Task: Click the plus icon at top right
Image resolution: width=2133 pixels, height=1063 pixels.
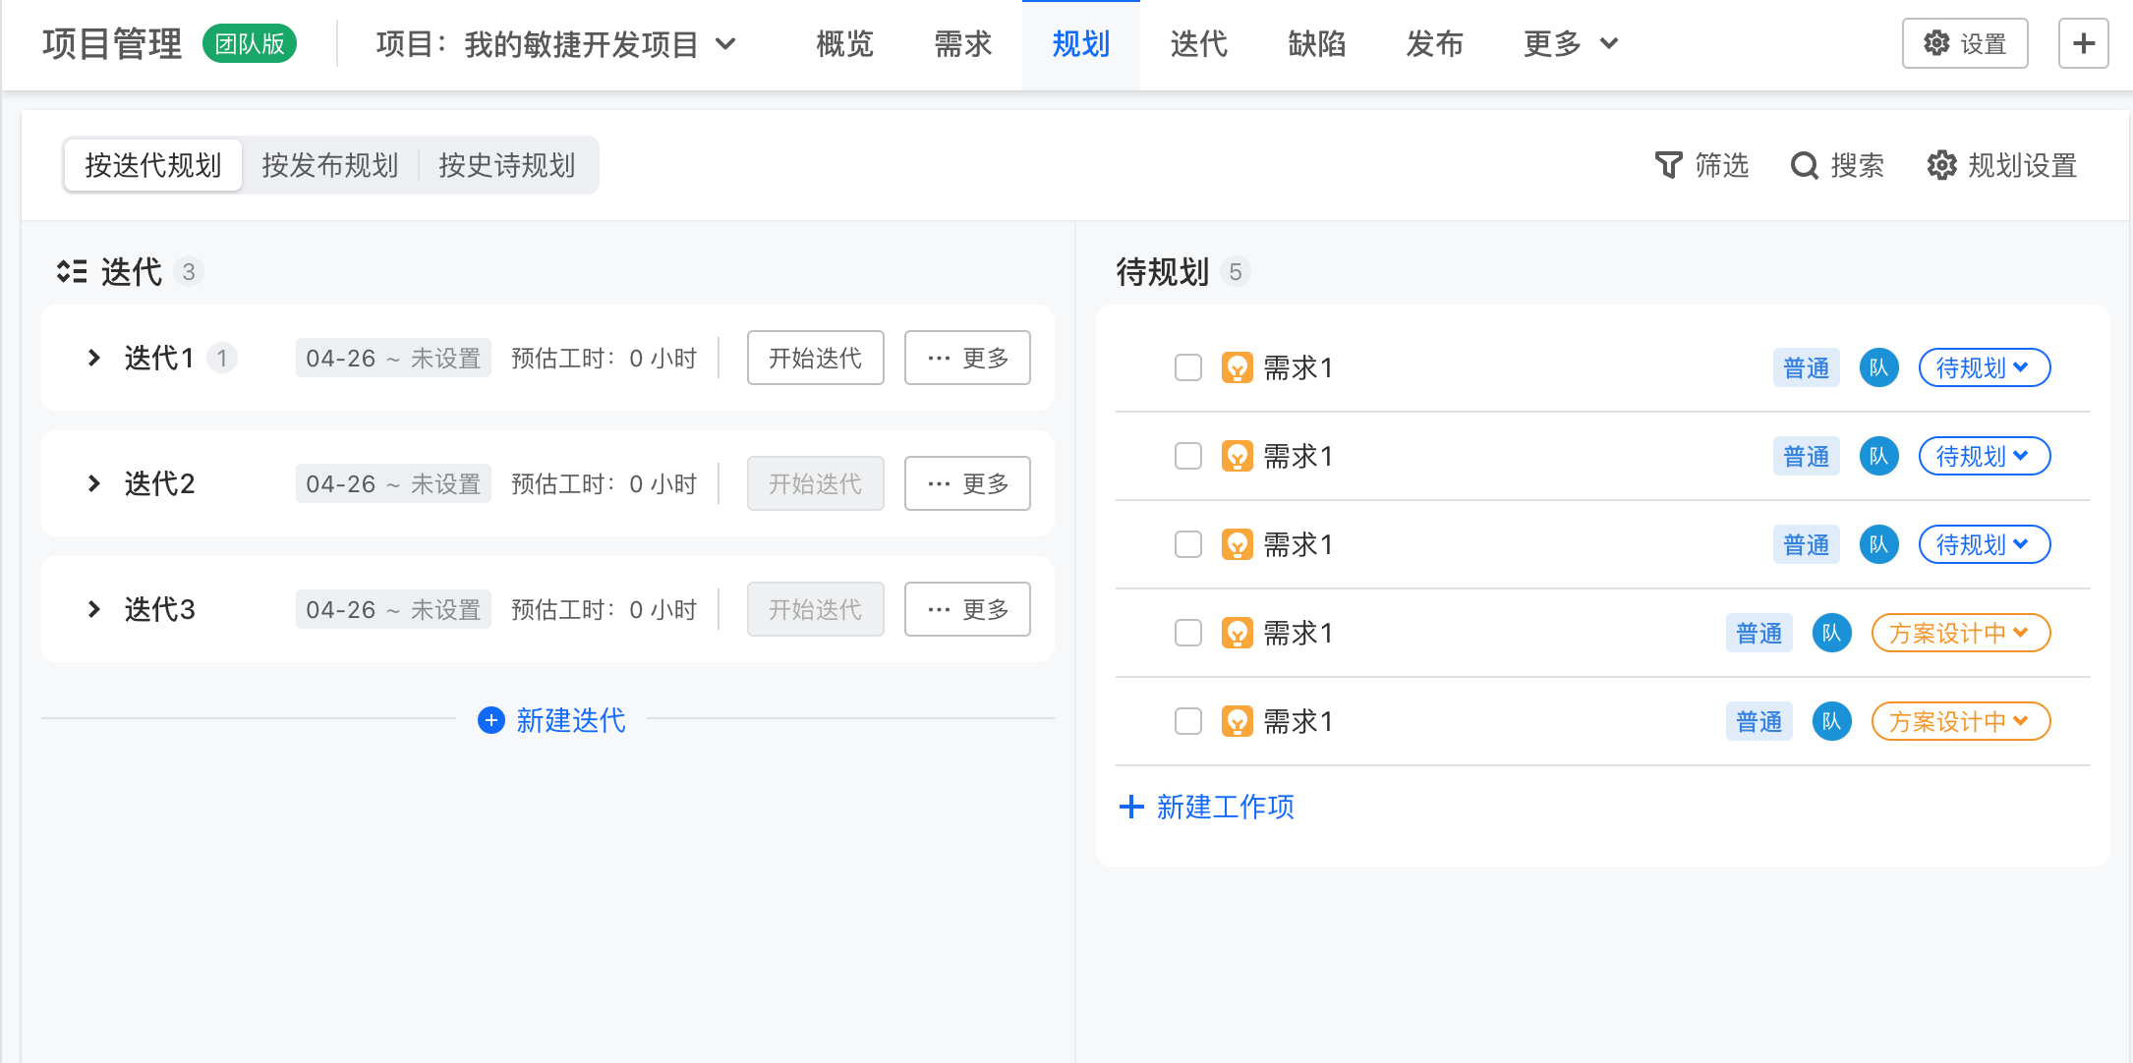Action: point(2083,43)
